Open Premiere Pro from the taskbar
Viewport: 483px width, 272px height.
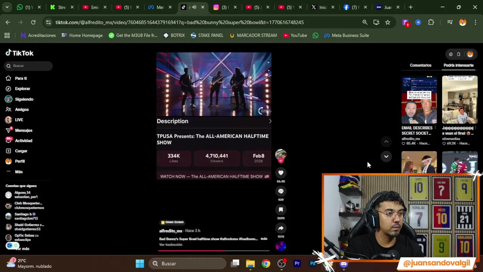click(297, 263)
